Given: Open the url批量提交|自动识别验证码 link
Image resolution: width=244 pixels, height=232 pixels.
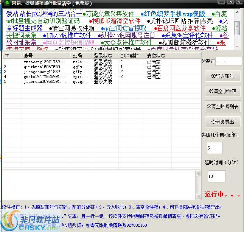Looking at the screenshot, I should (x=43, y=21).
